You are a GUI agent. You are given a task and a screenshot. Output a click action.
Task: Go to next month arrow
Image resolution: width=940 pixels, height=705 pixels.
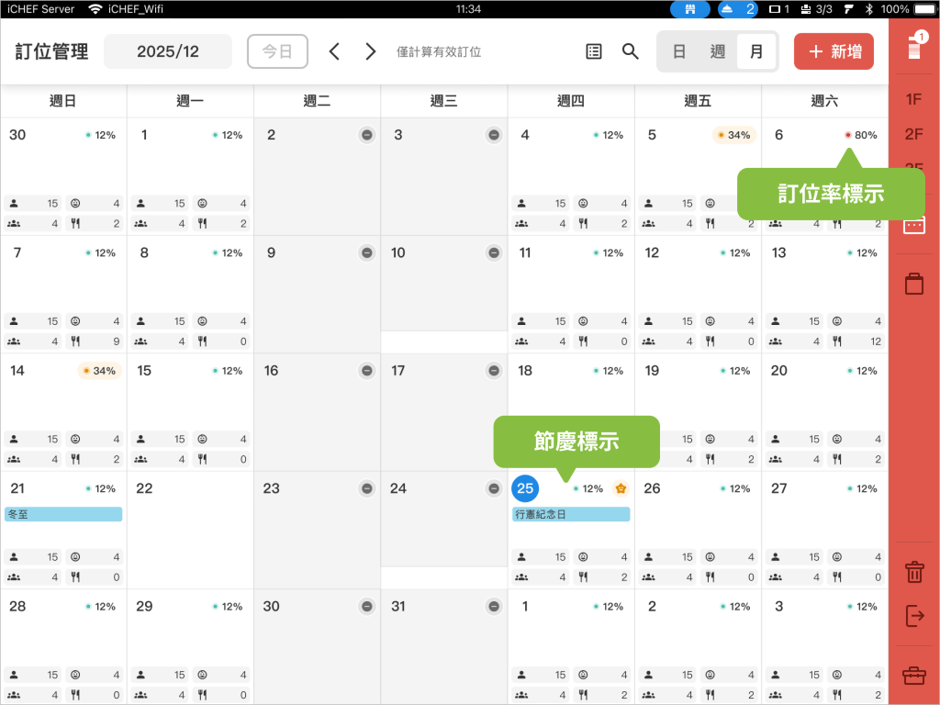click(x=370, y=51)
